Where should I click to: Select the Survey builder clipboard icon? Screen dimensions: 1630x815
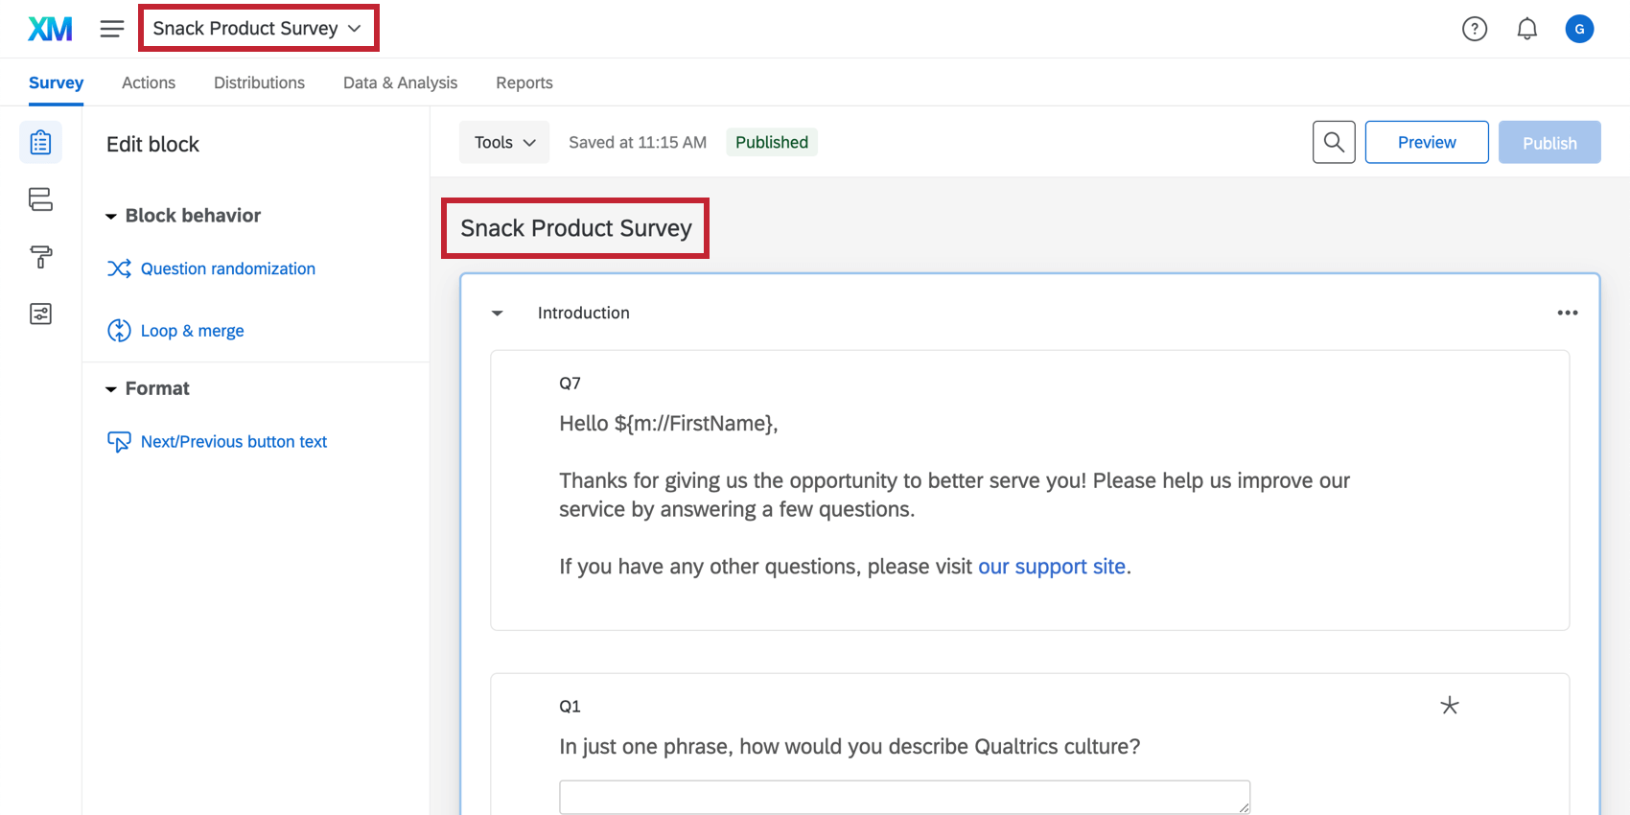pyautogui.click(x=40, y=143)
